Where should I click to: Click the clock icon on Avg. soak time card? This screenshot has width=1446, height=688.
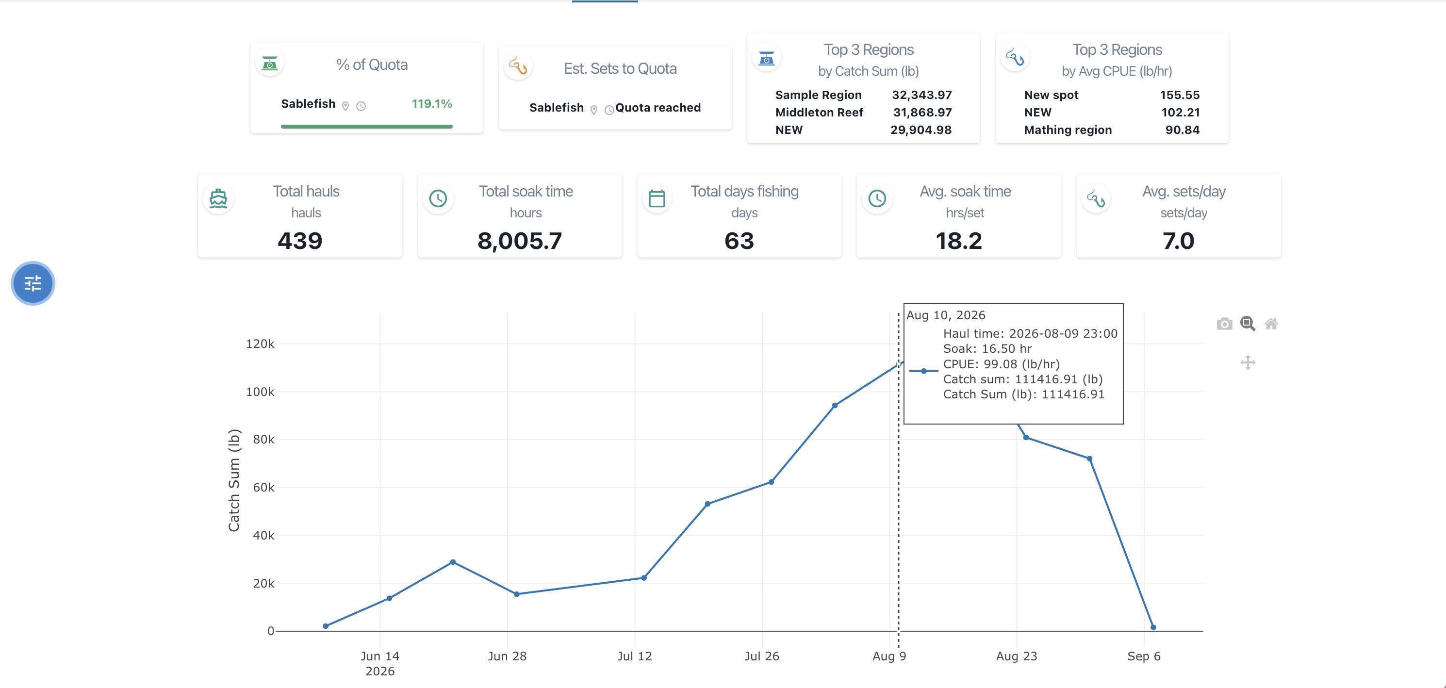(877, 198)
